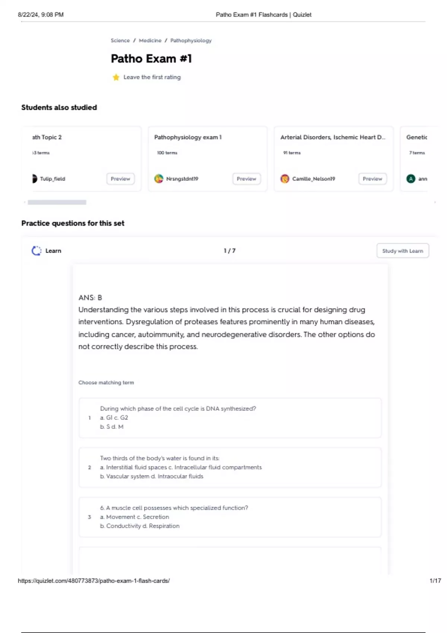Viewport: 447px width, 633px height.
Task: Select answer 2 about body's water
Action: 230,467
